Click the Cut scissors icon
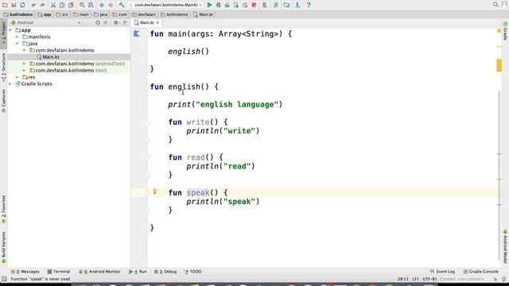The image size is (509, 286). pos(53,5)
